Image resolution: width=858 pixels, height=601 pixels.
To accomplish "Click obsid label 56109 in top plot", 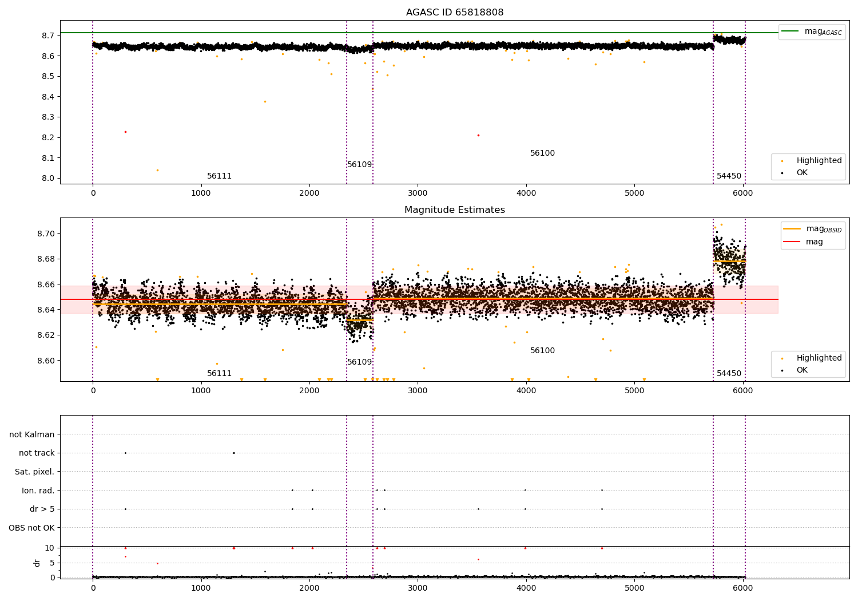I will point(360,165).
